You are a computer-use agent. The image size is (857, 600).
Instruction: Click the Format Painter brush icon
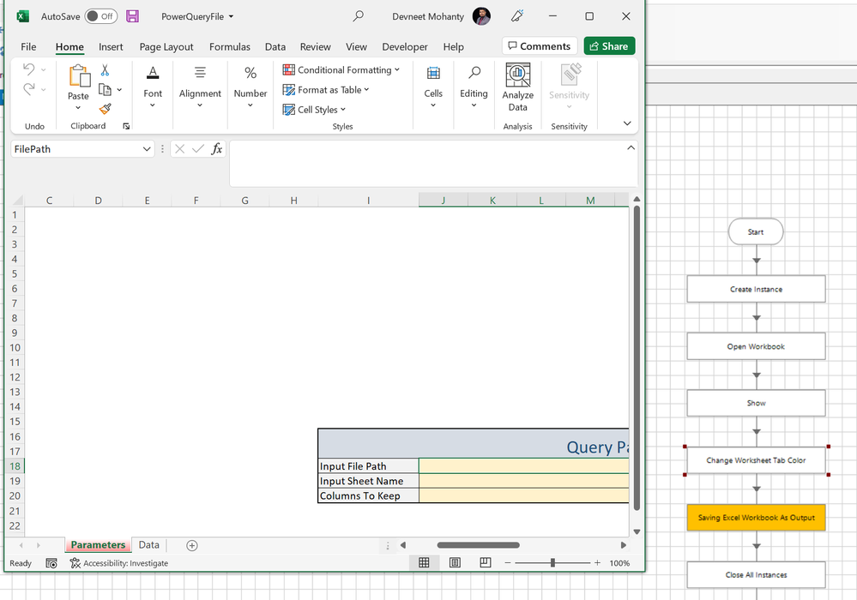tap(105, 109)
